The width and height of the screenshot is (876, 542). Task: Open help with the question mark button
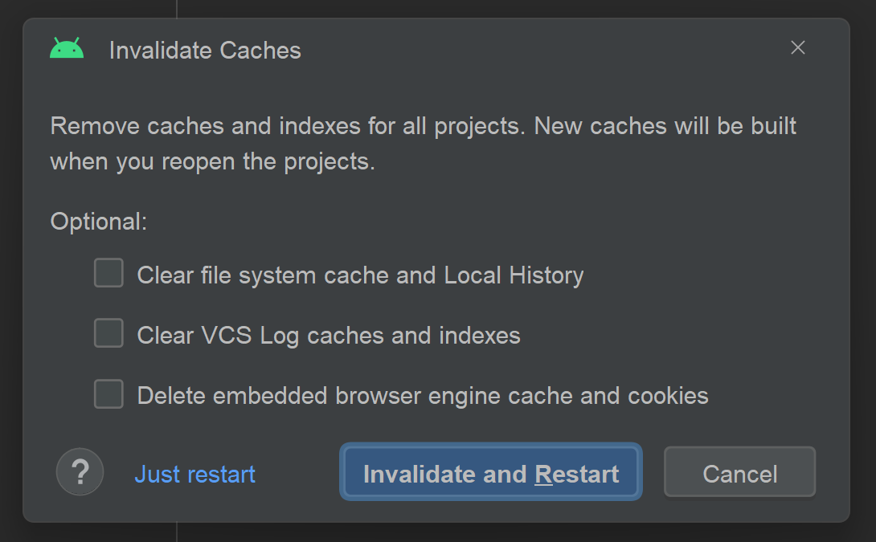pyautogui.click(x=80, y=472)
